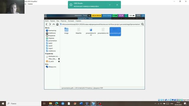Close the OBS Studio notification
The width and height of the screenshot is (189, 106).
click(x=117, y=5)
